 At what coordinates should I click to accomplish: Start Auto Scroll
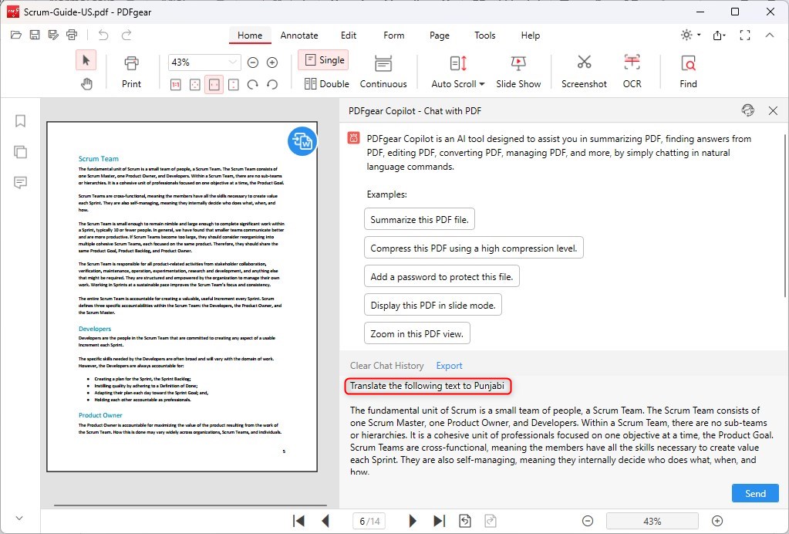point(454,72)
